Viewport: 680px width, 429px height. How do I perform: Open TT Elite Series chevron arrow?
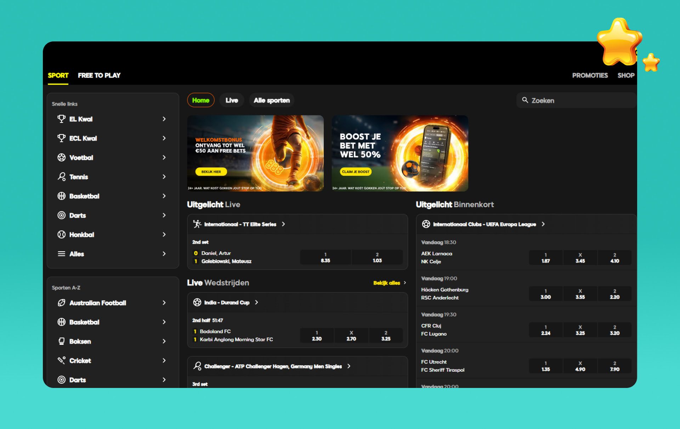(283, 224)
